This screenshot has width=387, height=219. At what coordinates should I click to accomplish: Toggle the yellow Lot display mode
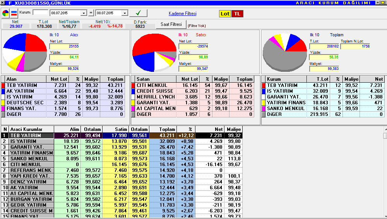coord(225,14)
